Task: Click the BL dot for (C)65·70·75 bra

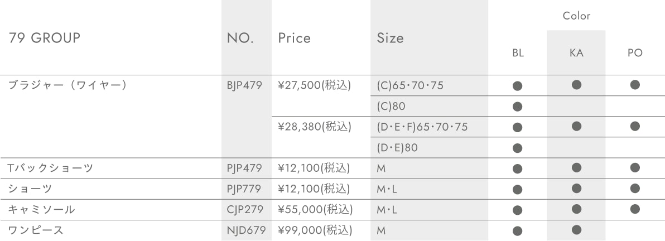Action: click(517, 86)
